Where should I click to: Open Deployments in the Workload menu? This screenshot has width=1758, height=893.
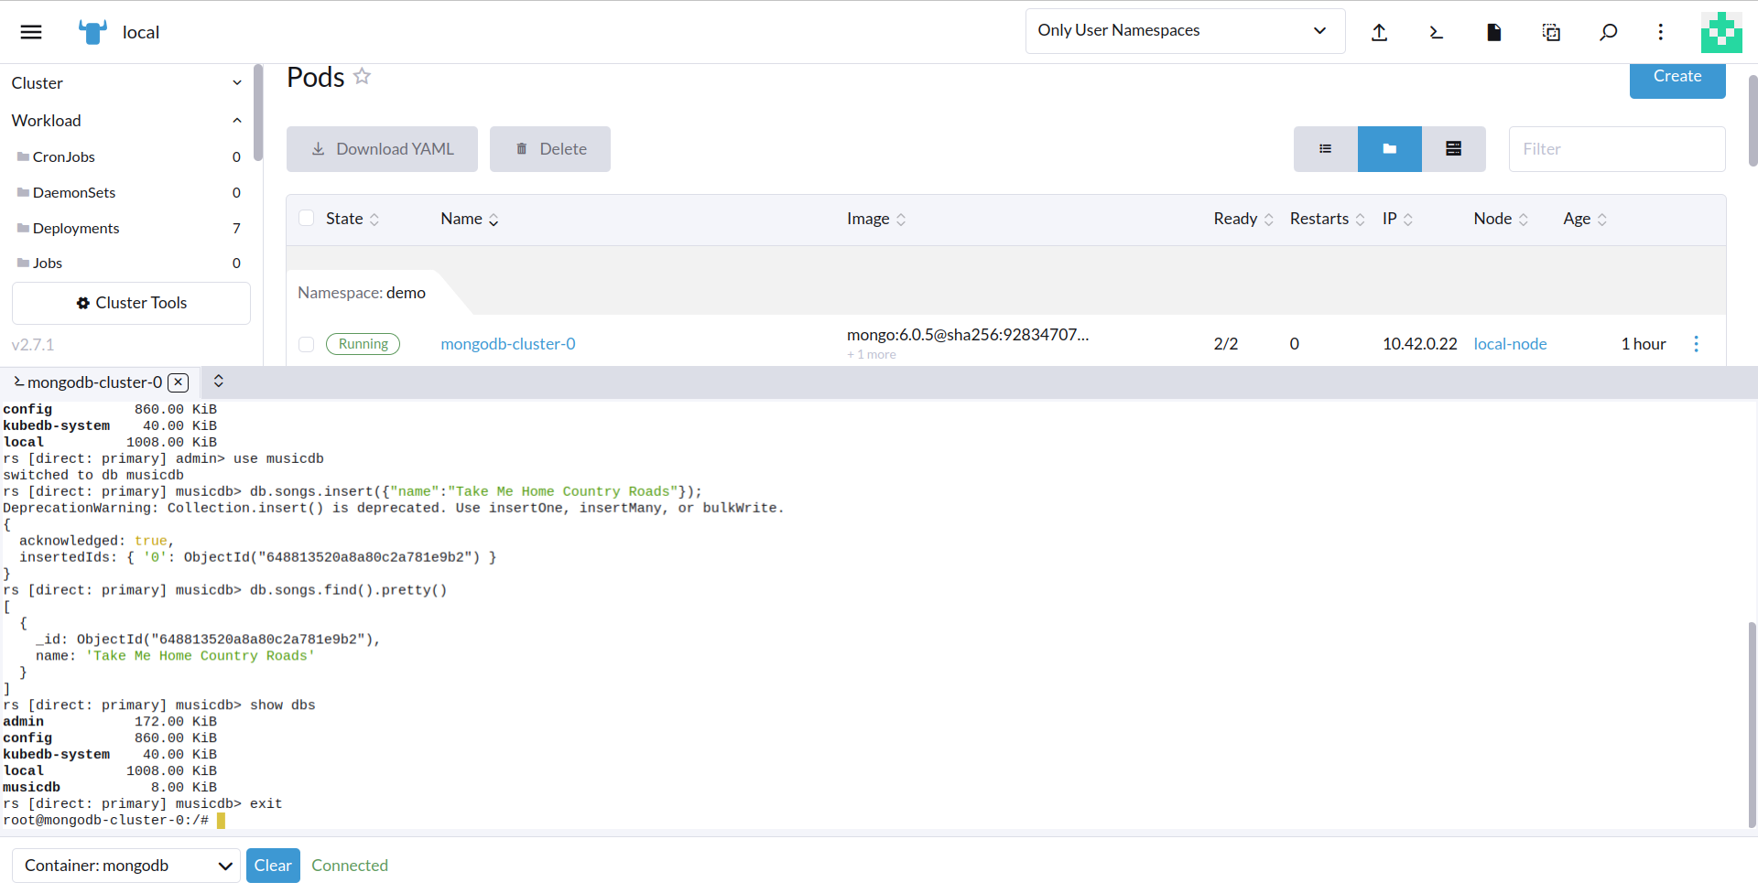click(x=76, y=228)
